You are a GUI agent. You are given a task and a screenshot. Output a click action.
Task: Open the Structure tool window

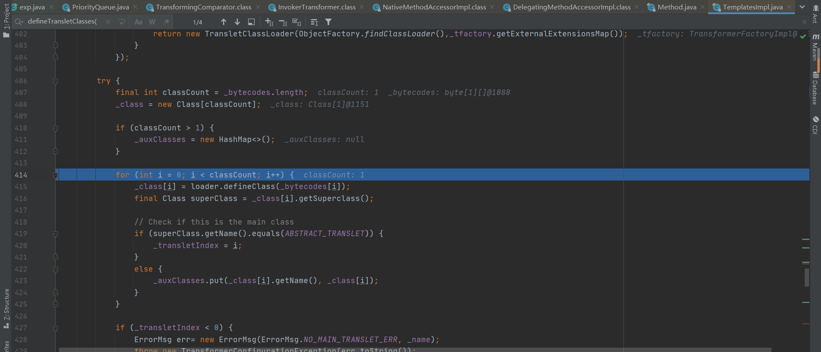[6, 308]
